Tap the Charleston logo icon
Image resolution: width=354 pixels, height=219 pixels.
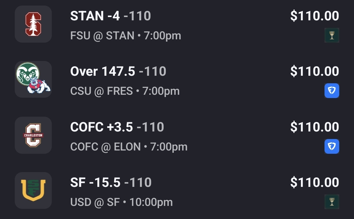[x=33, y=135]
